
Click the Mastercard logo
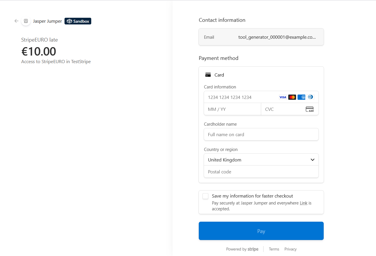292,97
